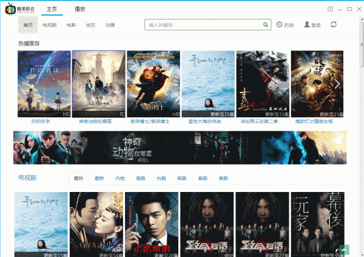Select the 内地 TV series filter tab

click(x=120, y=179)
